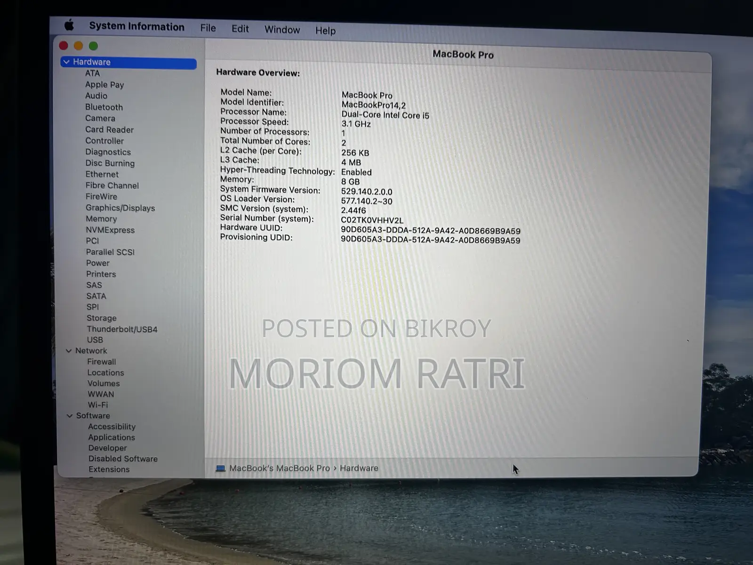Select SATA in the sidebar
753x565 pixels.
pyautogui.click(x=96, y=296)
